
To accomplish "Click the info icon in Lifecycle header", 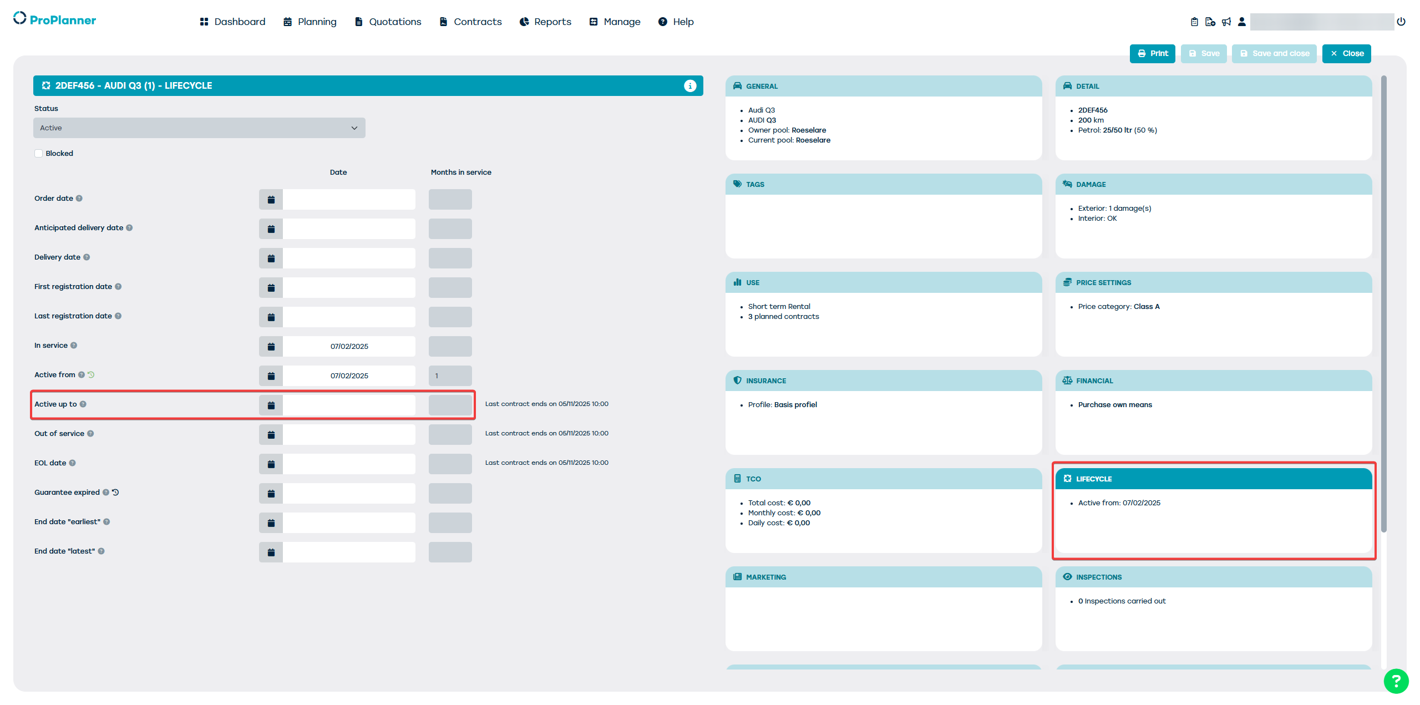I will click(689, 86).
